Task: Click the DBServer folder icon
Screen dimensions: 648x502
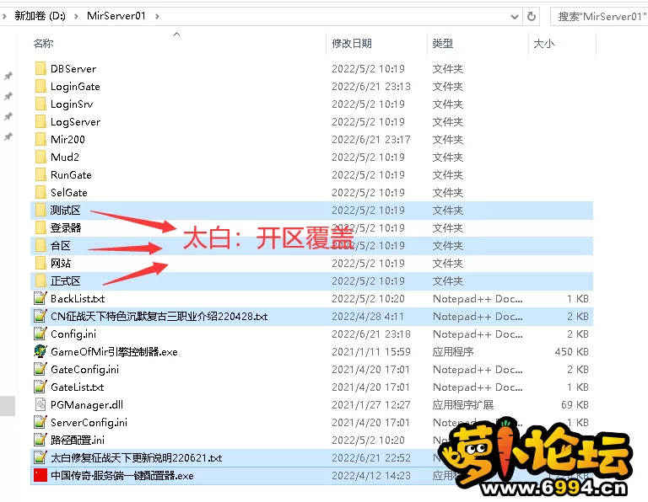Action: (40, 68)
